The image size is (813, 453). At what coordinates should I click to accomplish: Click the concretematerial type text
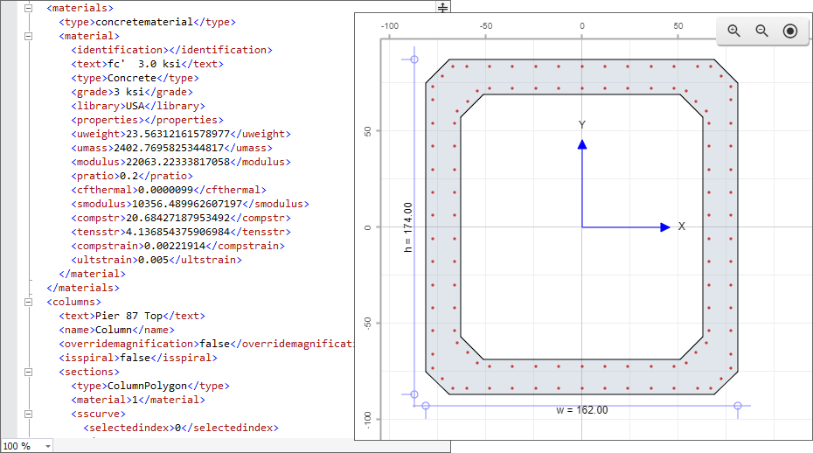[144, 23]
